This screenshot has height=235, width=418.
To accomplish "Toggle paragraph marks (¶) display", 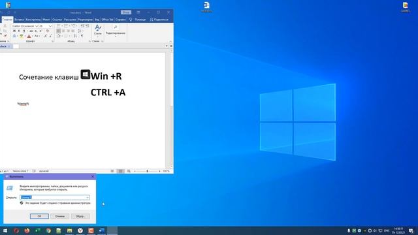I will click(x=82, y=36).
